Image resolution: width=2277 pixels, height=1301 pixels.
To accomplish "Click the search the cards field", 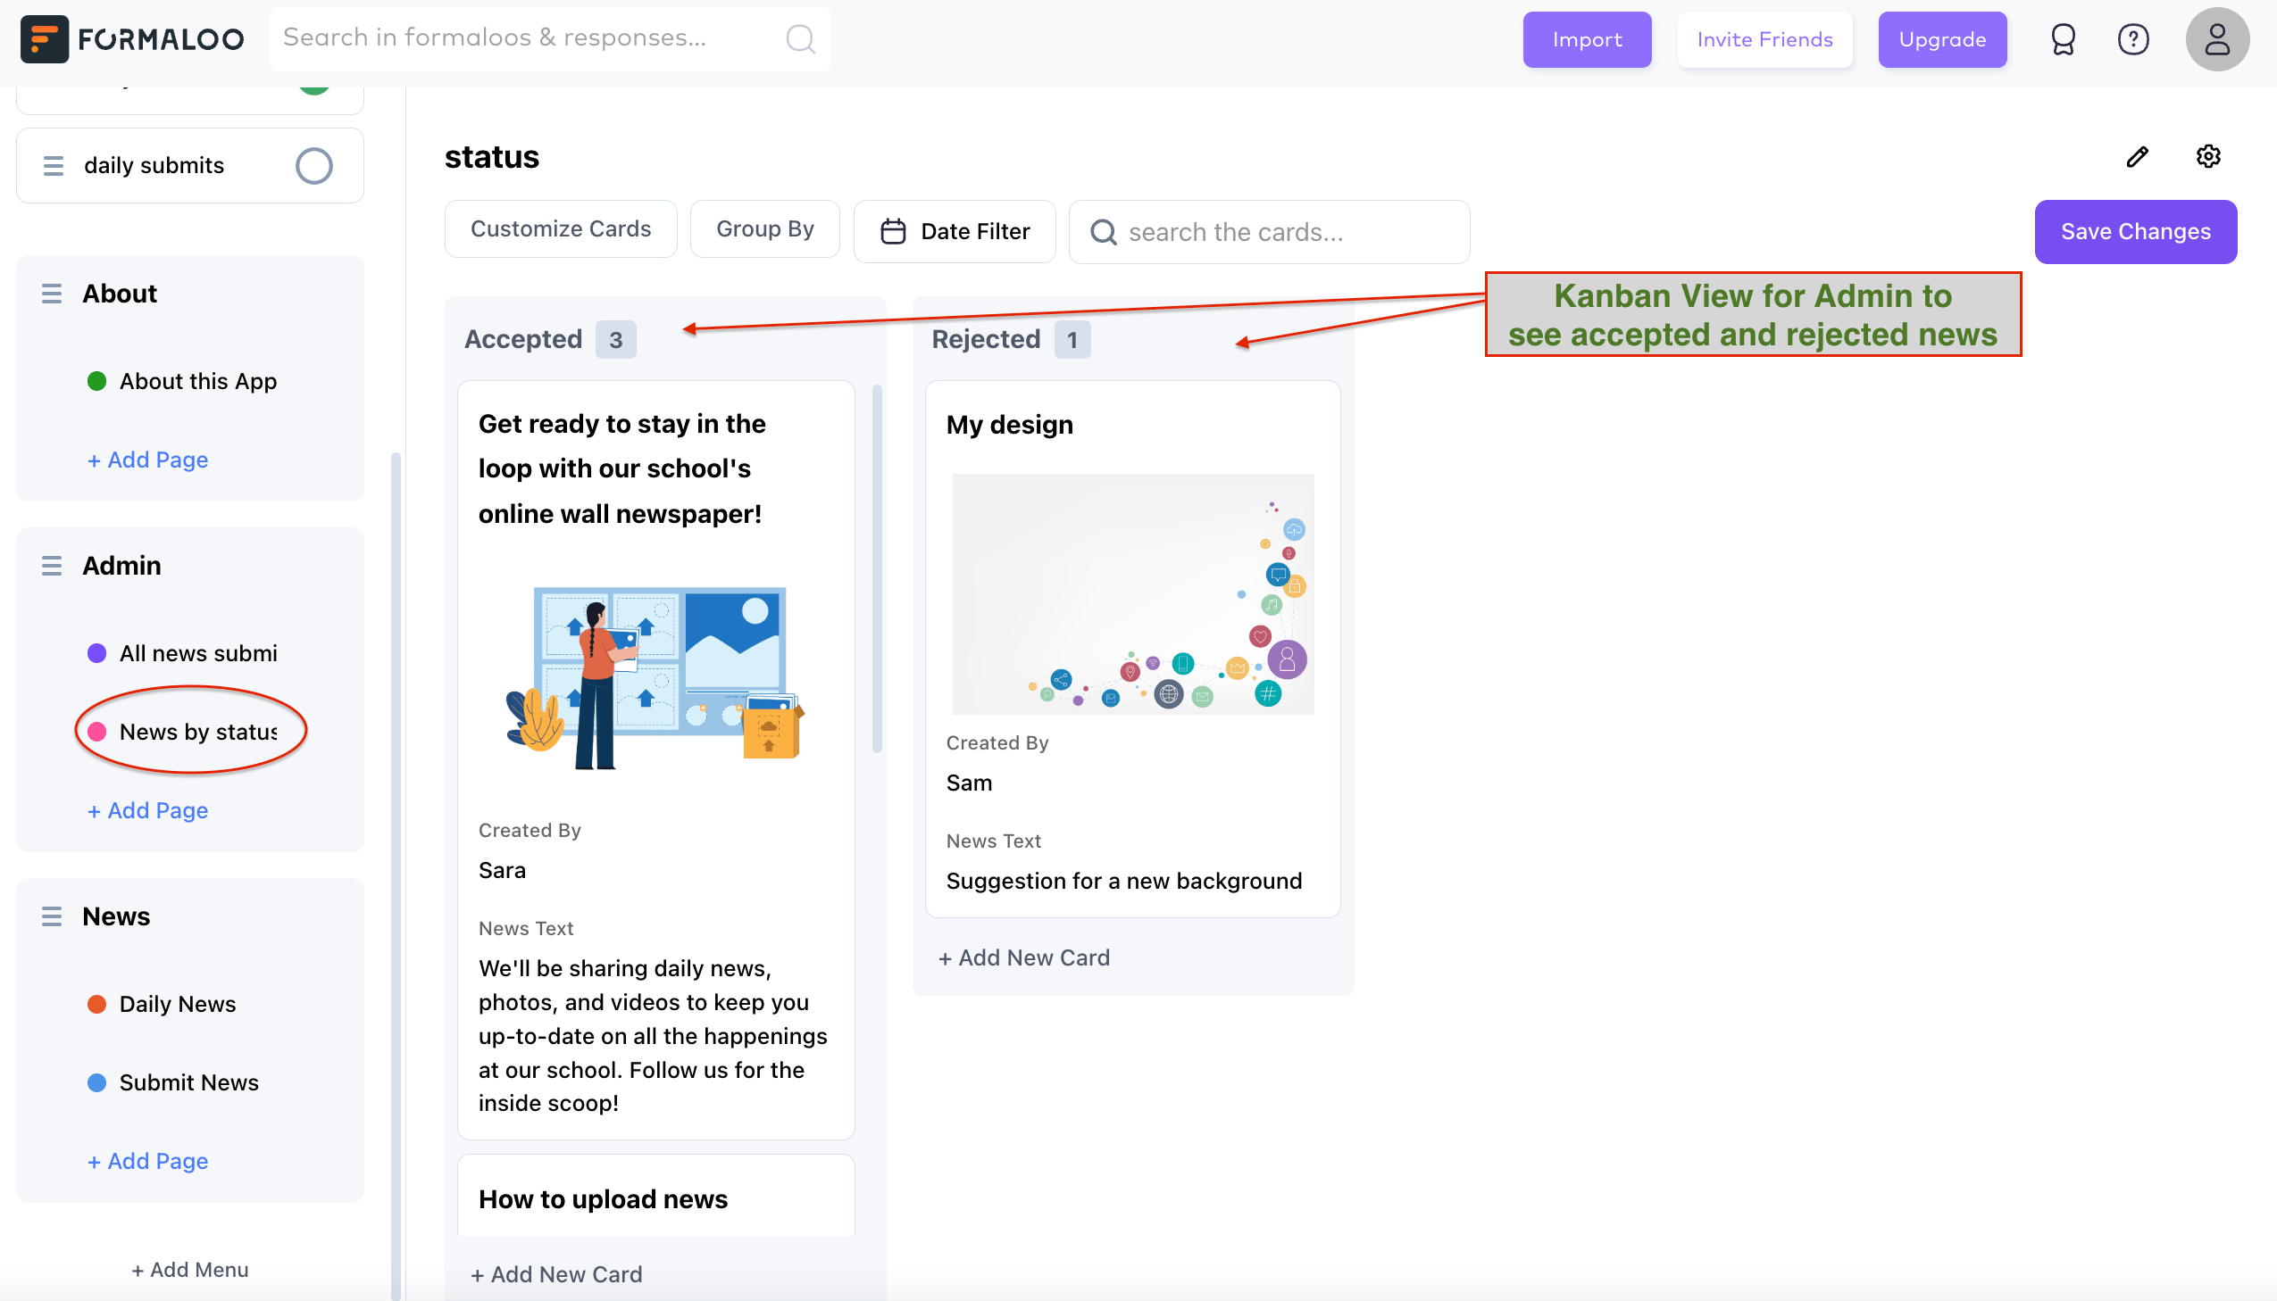I will coord(1270,232).
